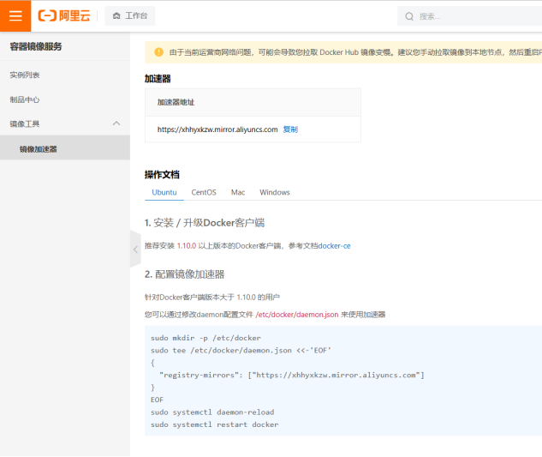The width and height of the screenshot is (542, 457).
Task: Click the Aliyun logo
Action: pyautogui.click(x=64, y=16)
